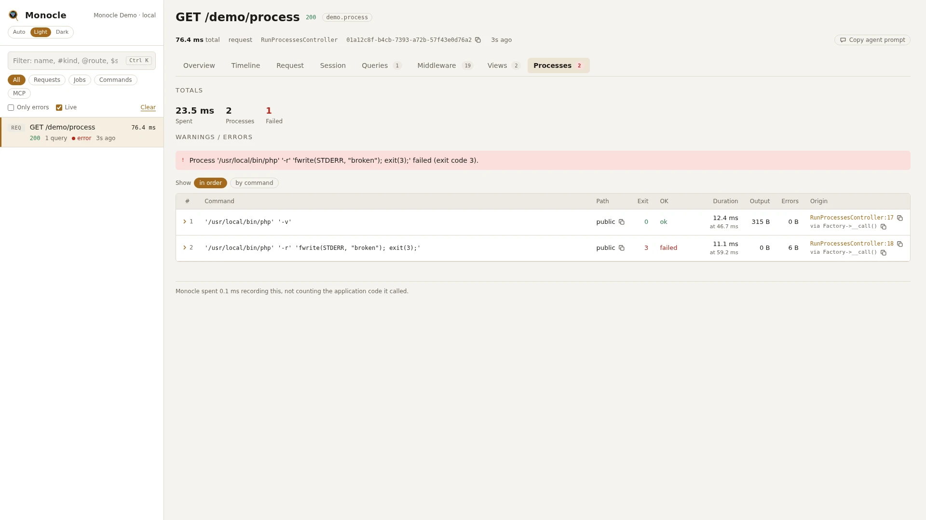The image size is (926, 520).
Task: Select the Processes tab
Action: click(558, 65)
